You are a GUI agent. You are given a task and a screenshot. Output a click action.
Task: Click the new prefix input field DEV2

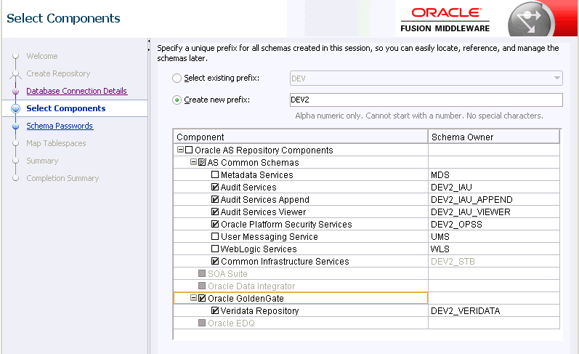click(426, 100)
